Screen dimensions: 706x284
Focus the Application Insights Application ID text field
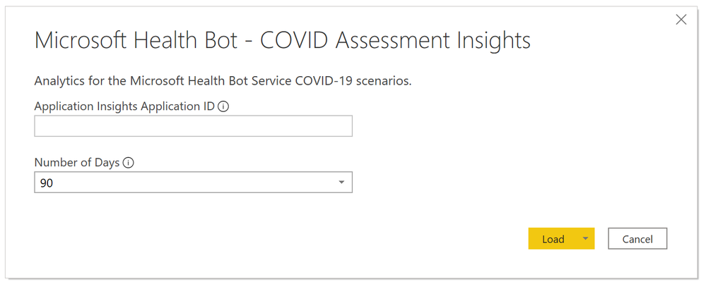[x=193, y=126]
